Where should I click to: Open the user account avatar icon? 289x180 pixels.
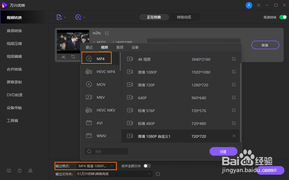(x=249, y=5)
